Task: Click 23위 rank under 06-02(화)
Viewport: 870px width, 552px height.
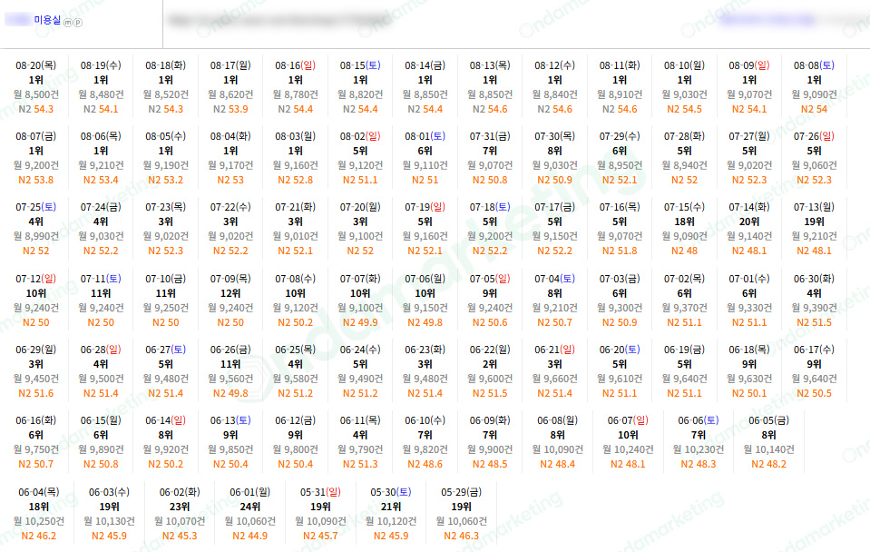Action: 180,507
